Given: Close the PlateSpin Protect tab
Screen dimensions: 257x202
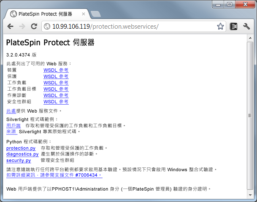Looking at the screenshot, I should (x=84, y=14).
